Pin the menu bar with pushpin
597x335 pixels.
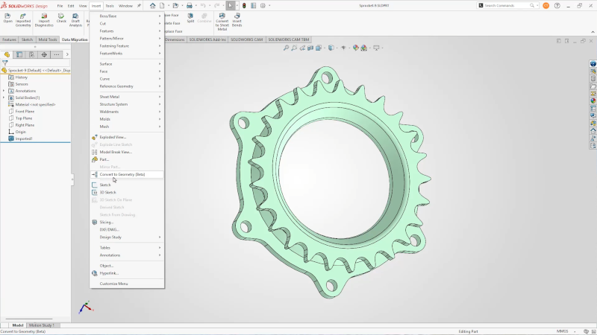139,5
